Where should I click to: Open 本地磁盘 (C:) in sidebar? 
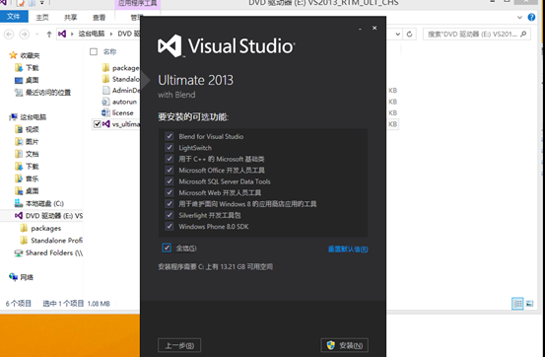pos(44,203)
